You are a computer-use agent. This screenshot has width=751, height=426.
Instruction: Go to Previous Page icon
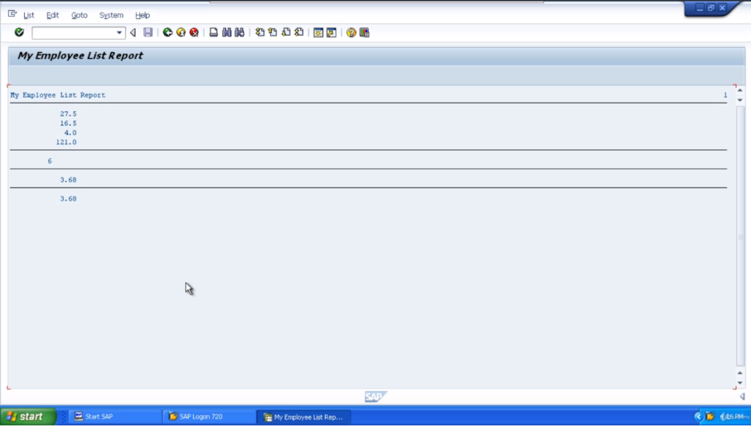(273, 32)
